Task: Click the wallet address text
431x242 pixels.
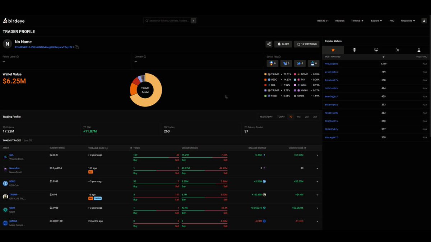Action: click(44, 47)
